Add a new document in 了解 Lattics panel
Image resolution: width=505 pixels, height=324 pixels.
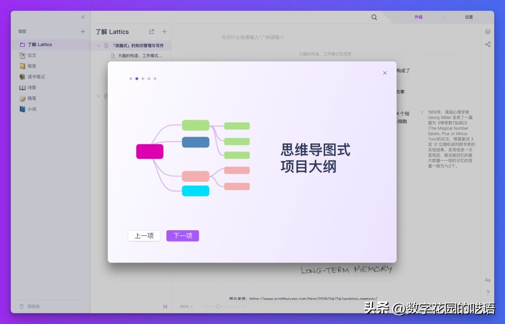pos(165,32)
